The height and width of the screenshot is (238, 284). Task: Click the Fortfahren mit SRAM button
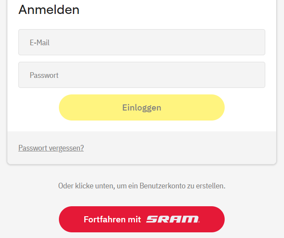pos(141,219)
